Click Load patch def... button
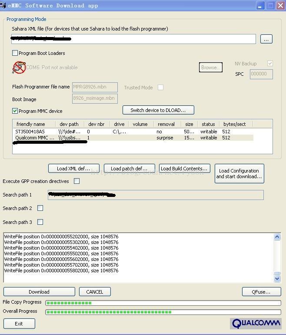 point(129,169)
